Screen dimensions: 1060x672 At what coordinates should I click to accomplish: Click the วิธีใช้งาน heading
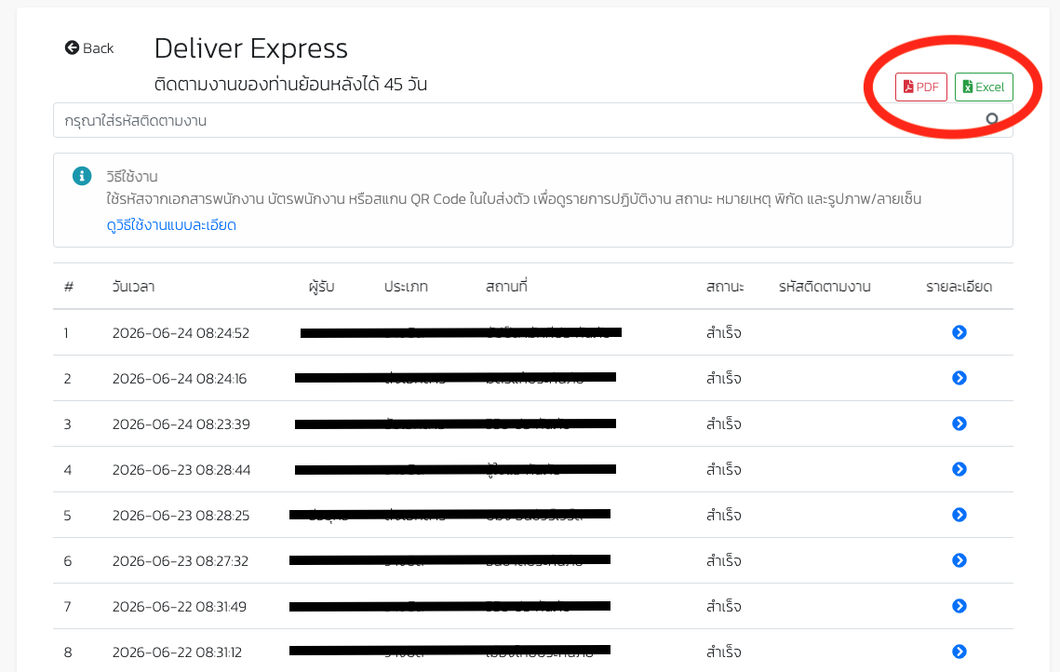132,177
